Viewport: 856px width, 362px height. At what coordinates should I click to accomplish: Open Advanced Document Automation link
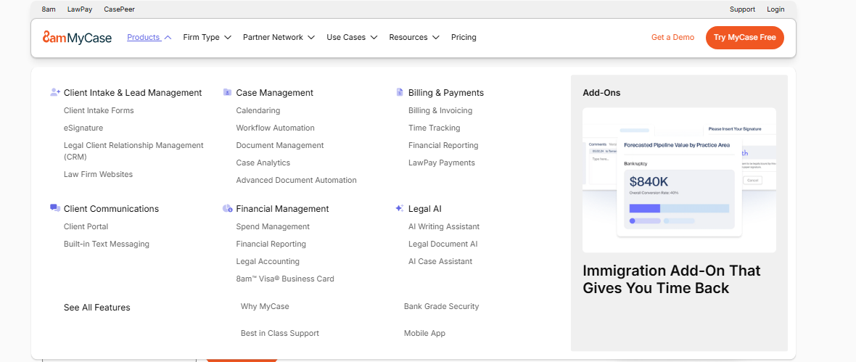click(x=297, y=180)
